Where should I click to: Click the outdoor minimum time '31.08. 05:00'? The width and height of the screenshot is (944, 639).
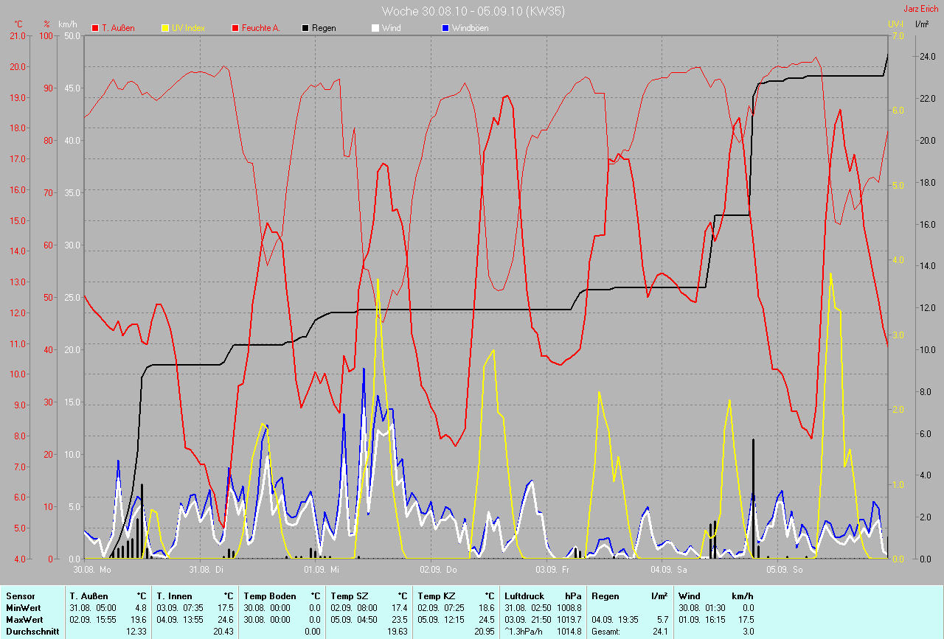(x=93, y=607)
